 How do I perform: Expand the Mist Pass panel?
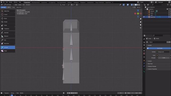[x=150, y=64]
